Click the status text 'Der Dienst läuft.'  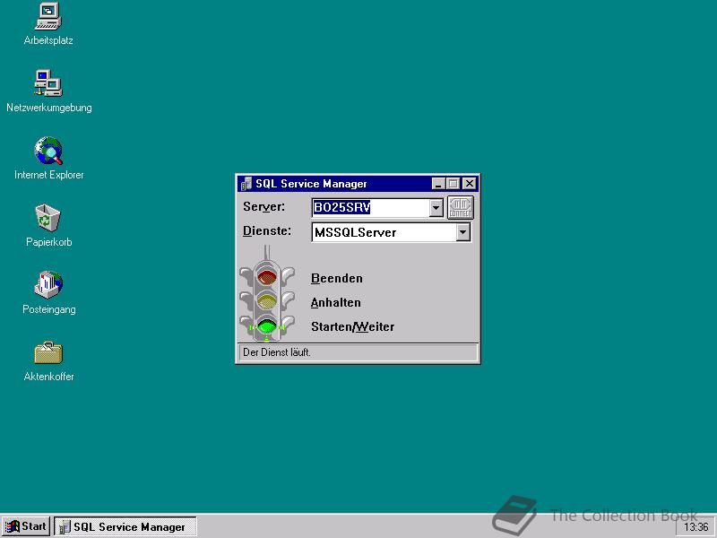click(277, 352)
